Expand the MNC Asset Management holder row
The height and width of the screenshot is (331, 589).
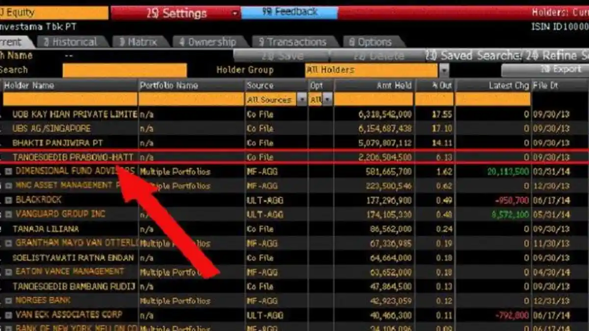8,186
